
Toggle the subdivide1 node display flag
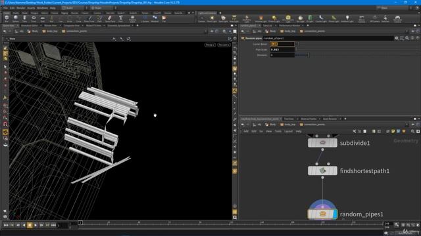[x=335, y=143]
